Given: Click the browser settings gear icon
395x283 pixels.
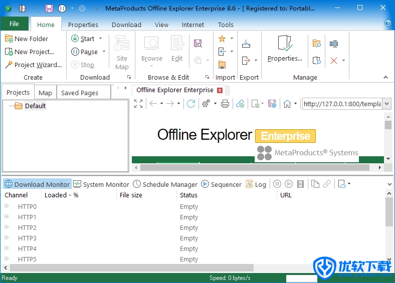Looking at the screenshot, I should 206,104.
